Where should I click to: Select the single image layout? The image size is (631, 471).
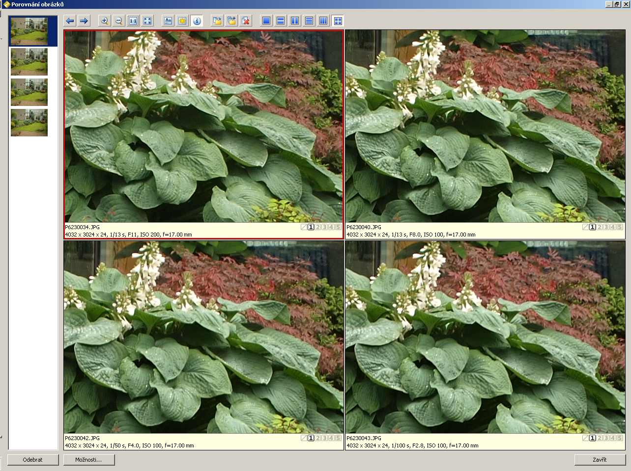266,21
